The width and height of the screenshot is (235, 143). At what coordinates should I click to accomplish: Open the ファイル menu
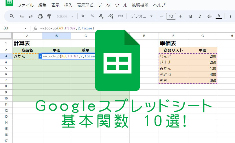tap(26, 5)
